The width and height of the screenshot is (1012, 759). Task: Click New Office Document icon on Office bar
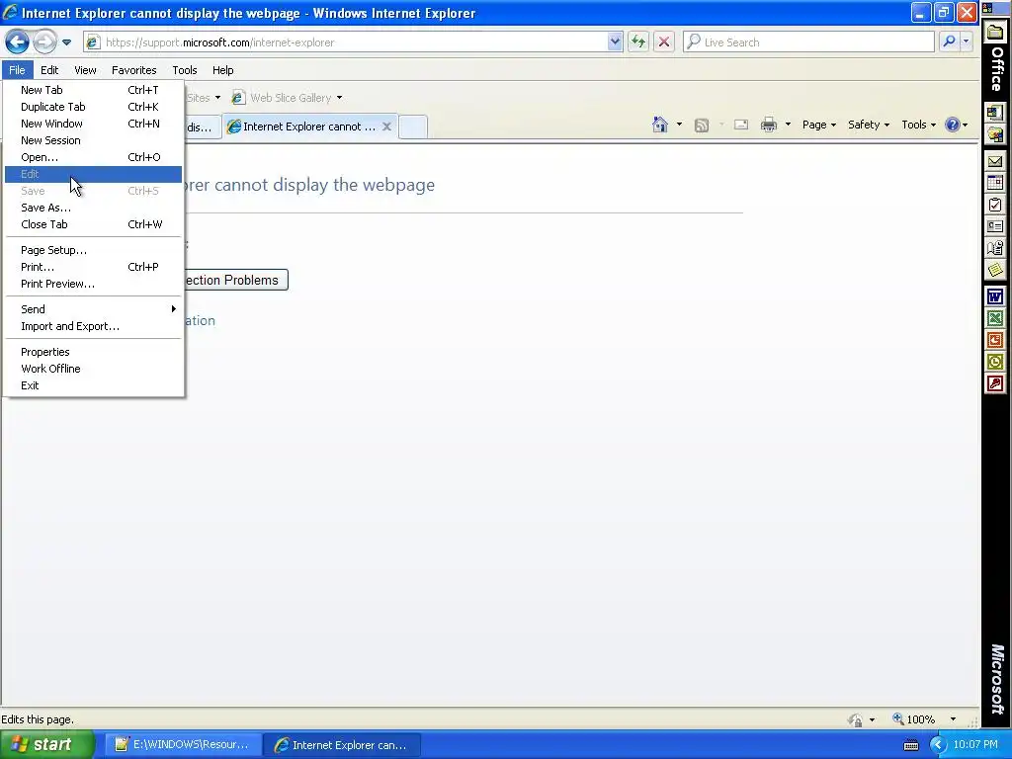[x=994, y=112]
